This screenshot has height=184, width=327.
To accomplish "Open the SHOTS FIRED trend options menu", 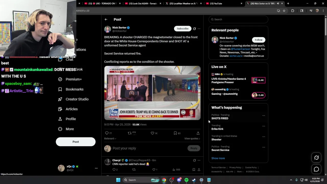I will click(264, 116).
